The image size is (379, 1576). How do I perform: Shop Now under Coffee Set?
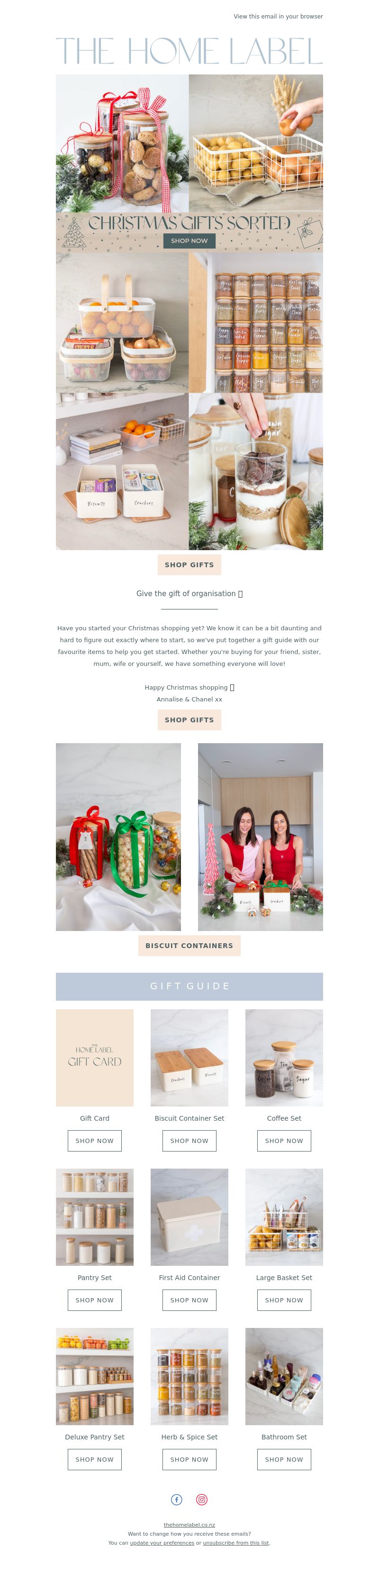284,1141
